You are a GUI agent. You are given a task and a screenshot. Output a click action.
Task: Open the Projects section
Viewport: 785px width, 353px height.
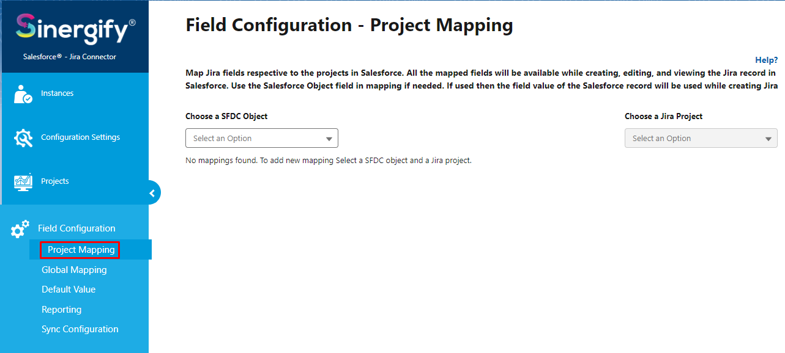pos(55,181)
